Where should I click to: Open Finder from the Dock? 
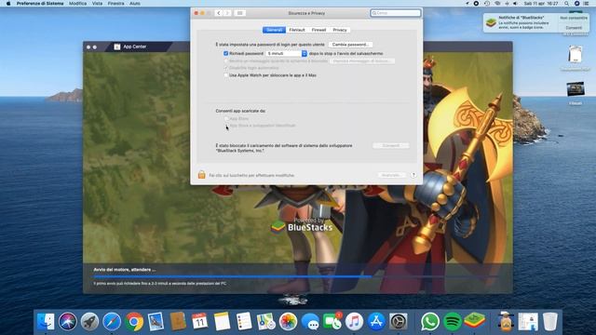46,322
